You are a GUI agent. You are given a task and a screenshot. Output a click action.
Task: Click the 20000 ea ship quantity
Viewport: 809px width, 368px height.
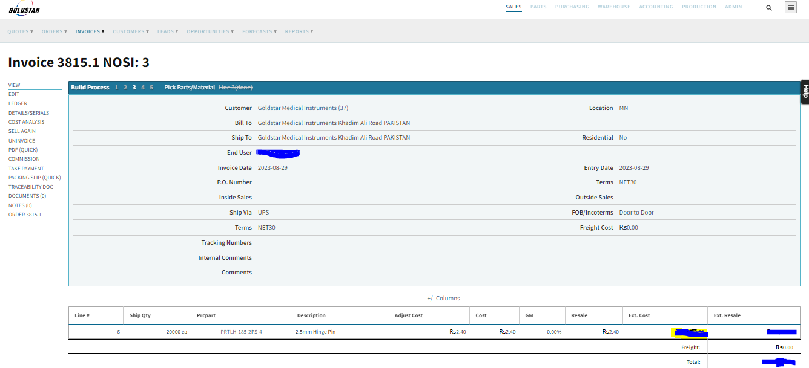pos(177,332)
